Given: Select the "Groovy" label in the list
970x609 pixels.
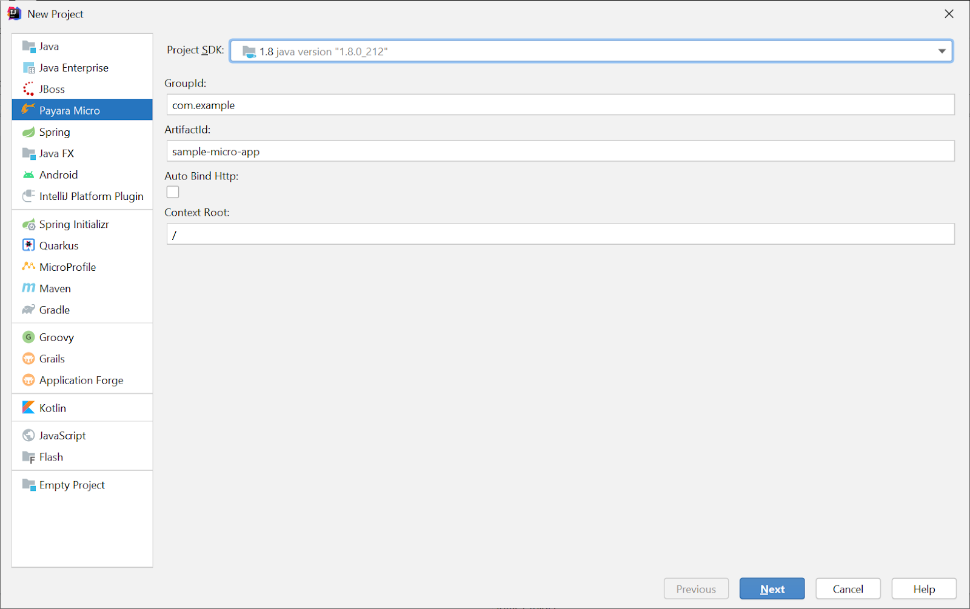Looking at the screenshot, I should [56, 337].
